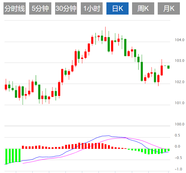Click the −1.0 MACD axis label

pos(178,169)
